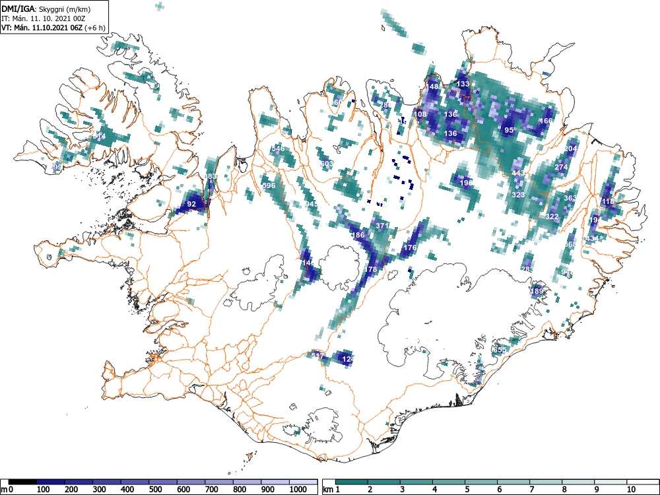
Task: Click the visibility value 148 on the map
Action: (x=432, y=86)
